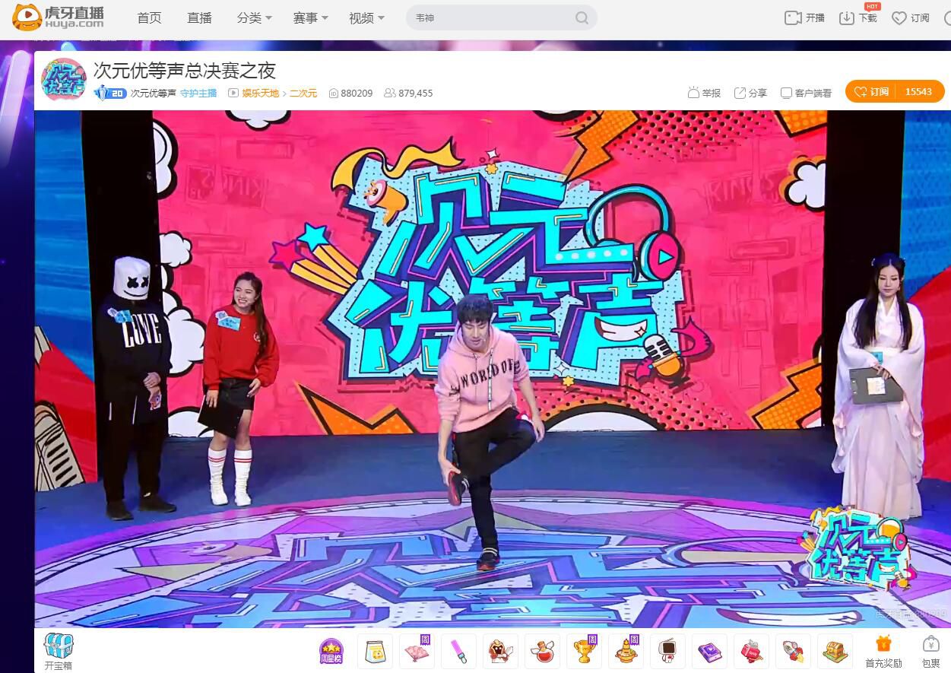Select the gold trophy gift
This screenshot has width=951, height=673.
[584, 652]
